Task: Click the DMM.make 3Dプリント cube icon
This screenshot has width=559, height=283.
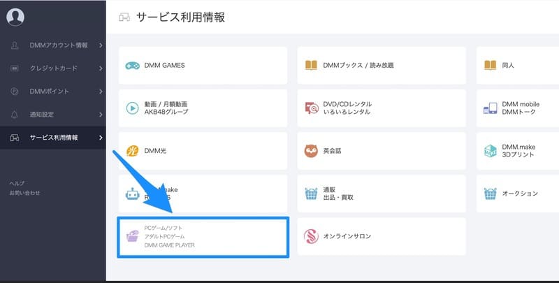Action: click(490, 151)
